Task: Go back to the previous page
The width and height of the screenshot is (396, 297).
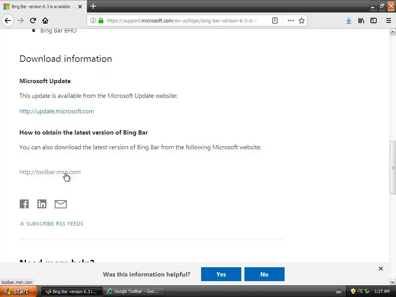Action: 8,20
